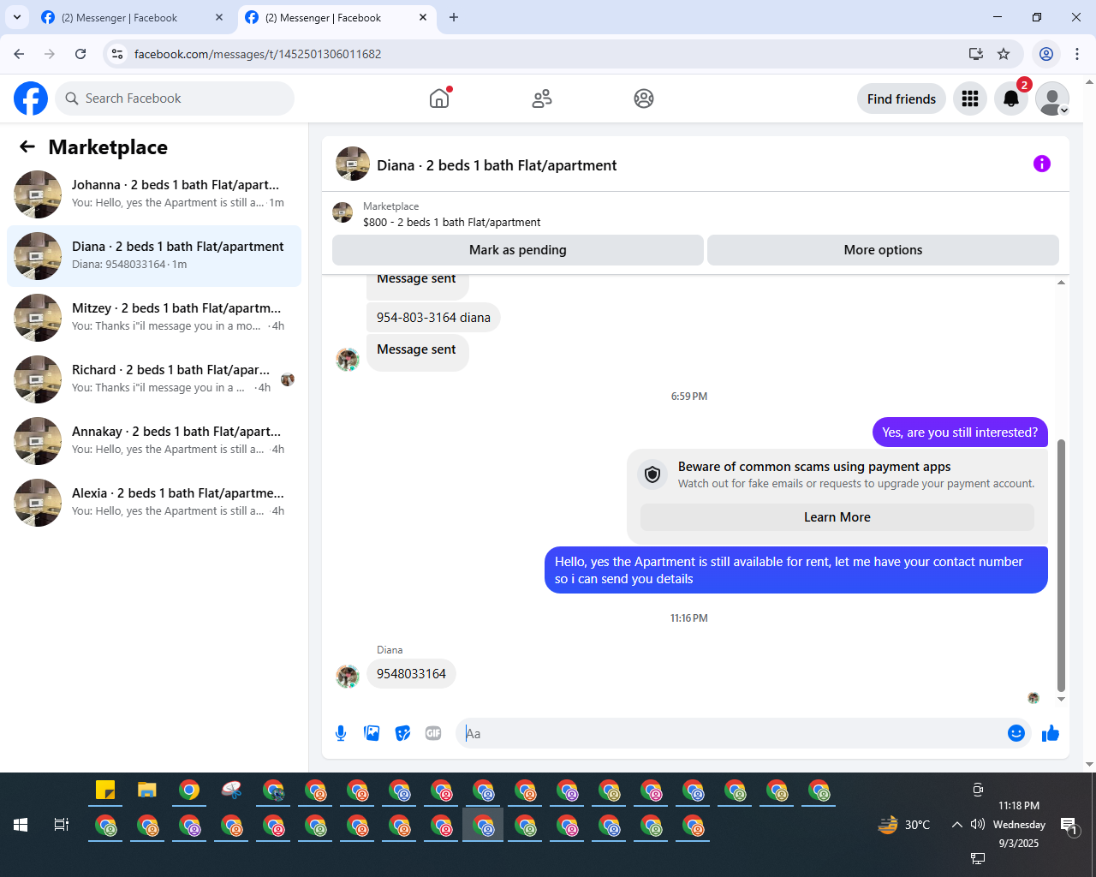The image size is (1096, 877).
Task: Open Alexia's conversation
Action: [x=154, y=503]
